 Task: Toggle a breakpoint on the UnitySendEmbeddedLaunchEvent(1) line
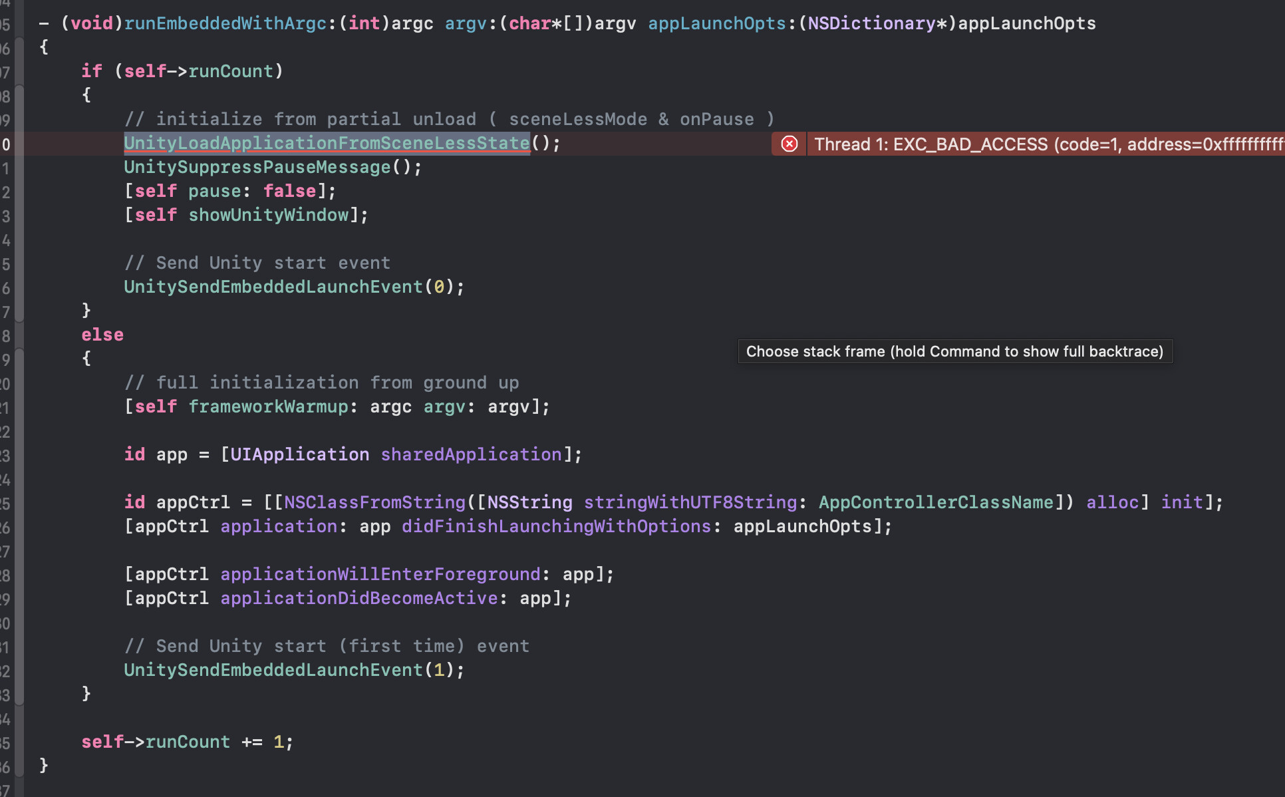[7, 670]
